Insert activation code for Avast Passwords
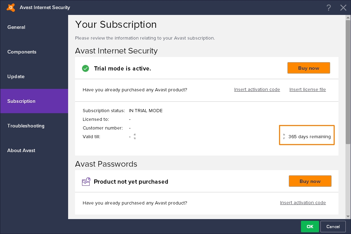This screenshot has width=351, height=234. (303, 203)
